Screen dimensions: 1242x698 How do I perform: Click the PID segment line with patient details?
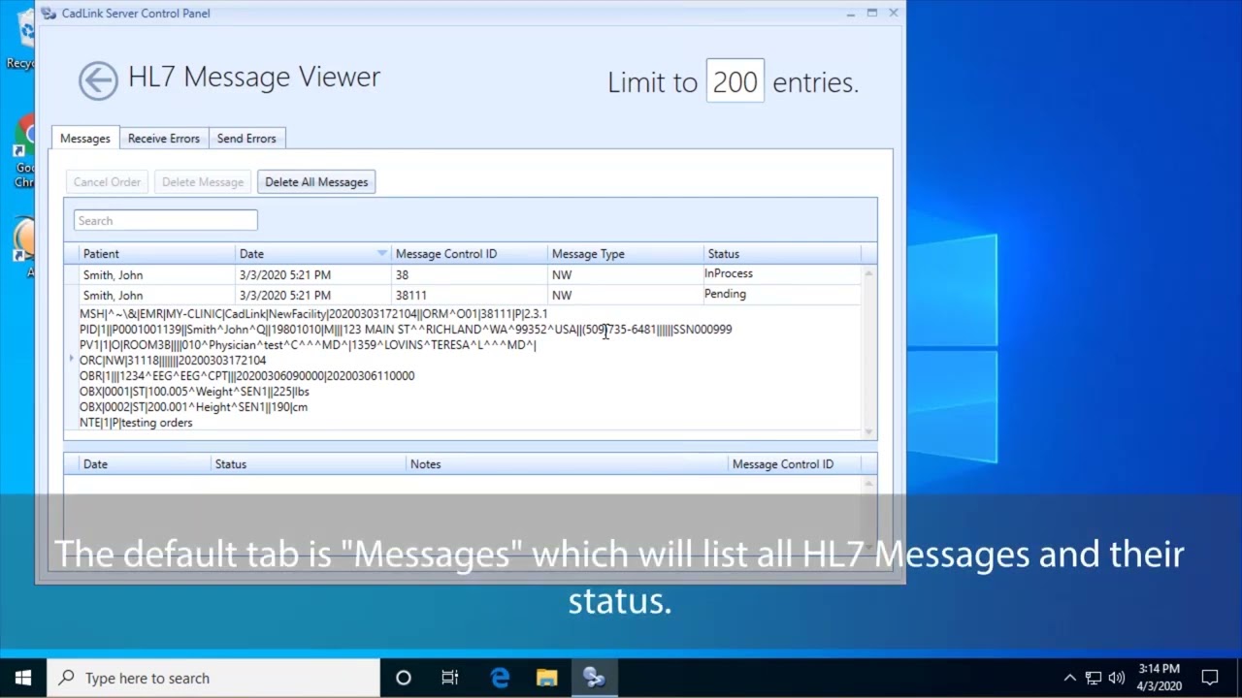[x=406, y=330]
